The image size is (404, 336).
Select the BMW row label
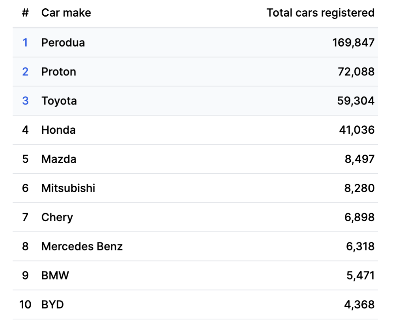point(55,275)
